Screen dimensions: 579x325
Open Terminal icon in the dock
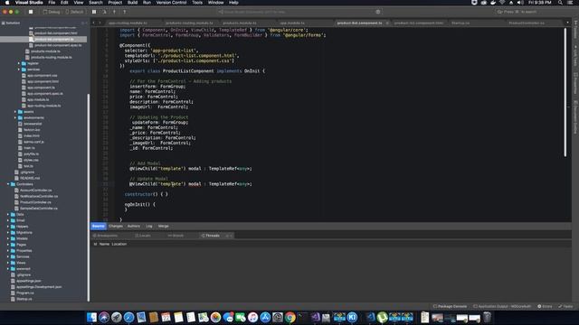(x=302, y=317)
